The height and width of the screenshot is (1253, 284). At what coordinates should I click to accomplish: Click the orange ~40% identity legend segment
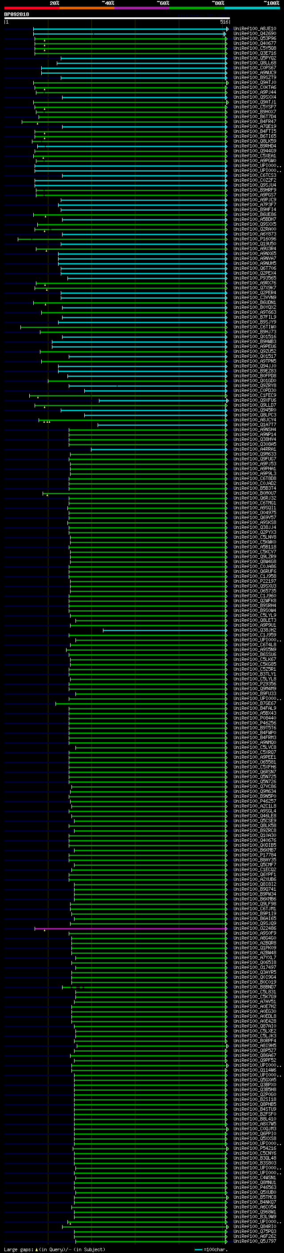pos(87,8)
